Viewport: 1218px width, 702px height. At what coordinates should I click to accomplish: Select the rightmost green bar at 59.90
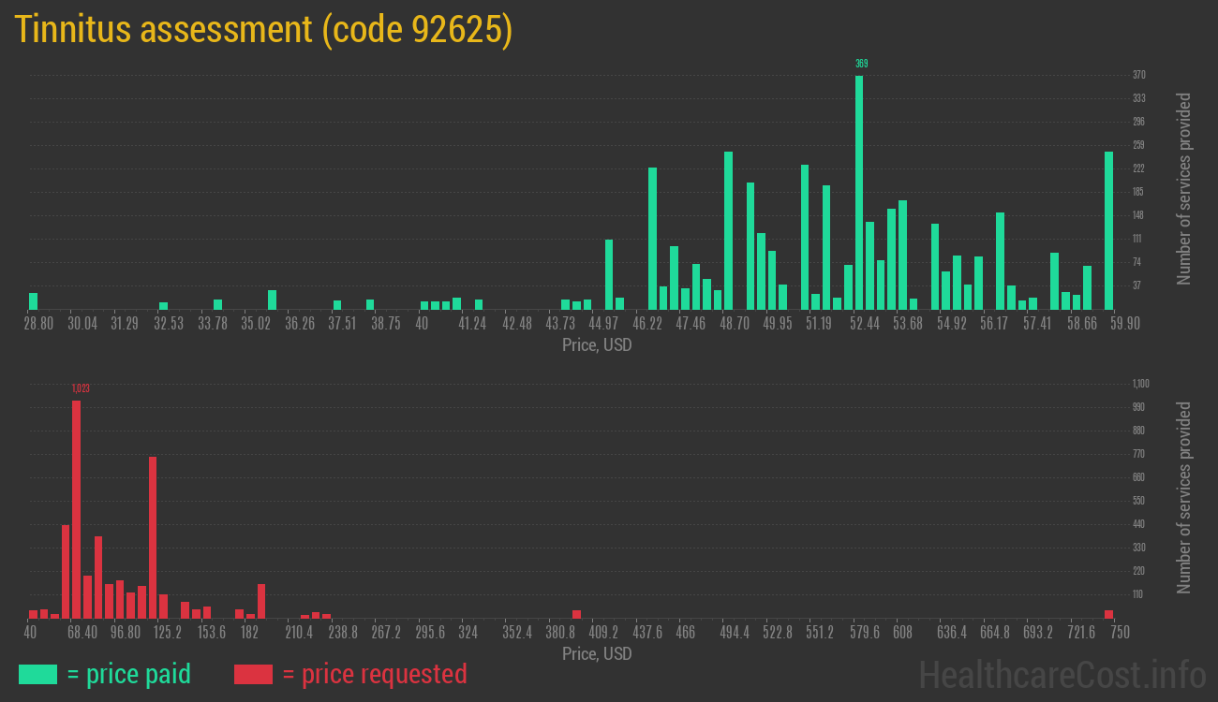click(x=1108, y=230)
